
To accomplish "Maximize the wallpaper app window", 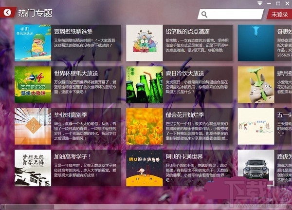I will pos(278,3).
